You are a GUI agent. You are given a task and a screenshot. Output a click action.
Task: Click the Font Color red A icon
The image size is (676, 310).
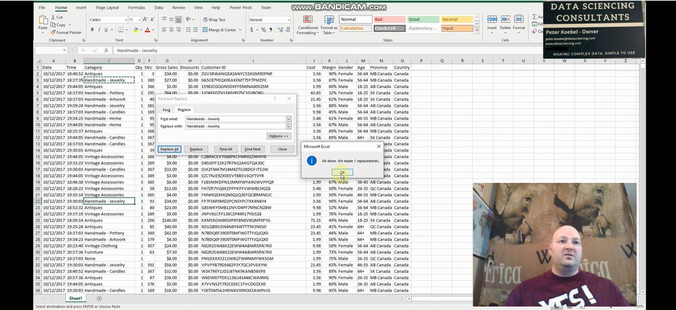point(148,30)
